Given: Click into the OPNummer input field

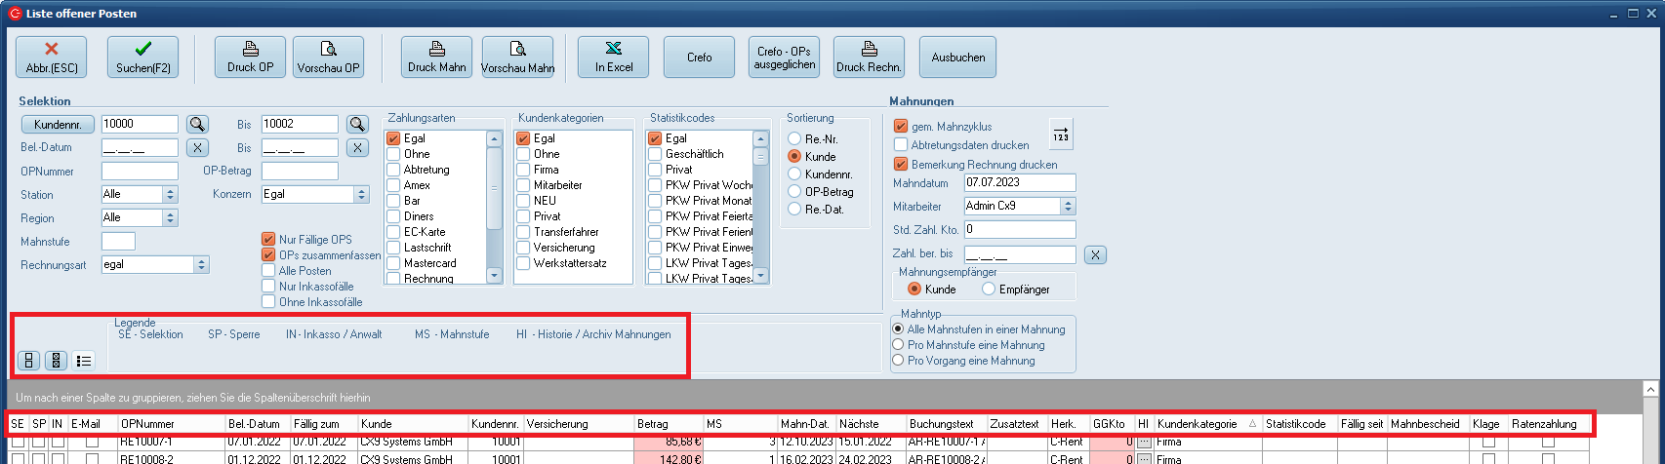Looking at the screenshot, I should pos(140,172).
